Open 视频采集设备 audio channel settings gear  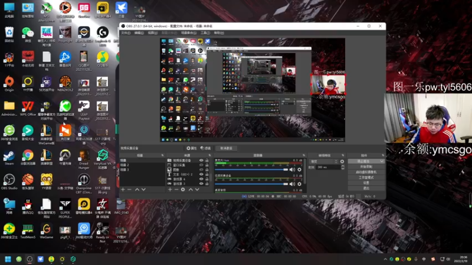[x=300, y=184]
